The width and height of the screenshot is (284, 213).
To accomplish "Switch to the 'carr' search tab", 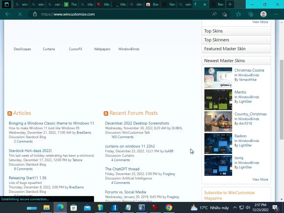I will click(54, 4).
